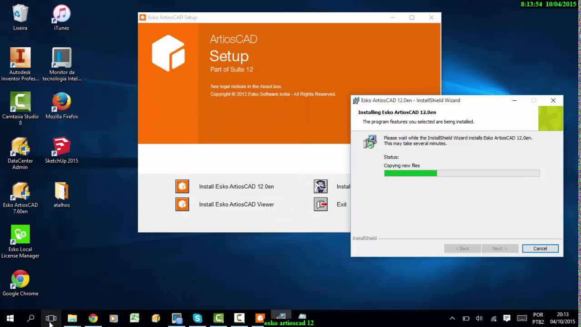The height and width of the screenshot is (327, 581).
Task: Open Google Chrome desktop shortcut
Action: (x=20, y=283)
